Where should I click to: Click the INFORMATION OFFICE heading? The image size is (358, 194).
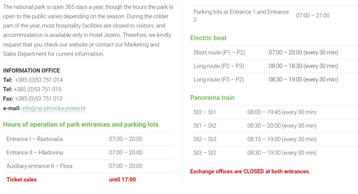pyautogui.click(x=31, y=71)
